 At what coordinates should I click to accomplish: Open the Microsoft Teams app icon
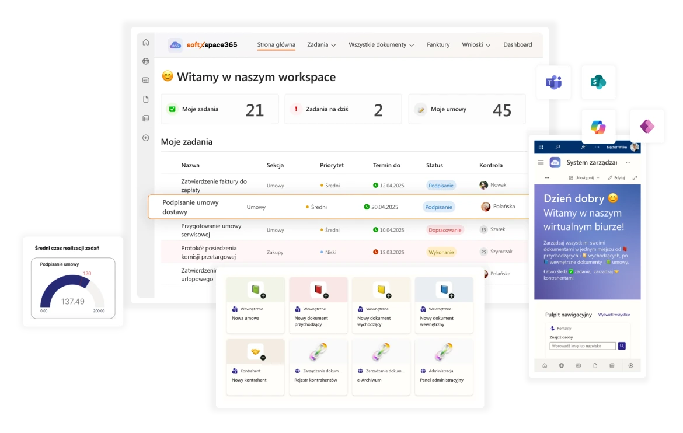(x=553, y=82)
